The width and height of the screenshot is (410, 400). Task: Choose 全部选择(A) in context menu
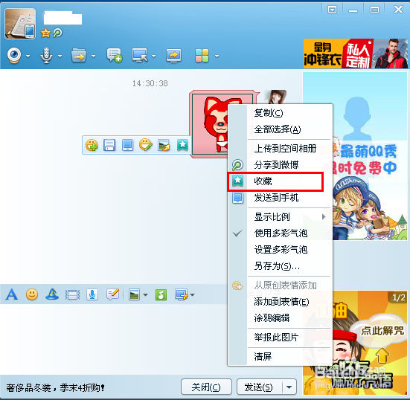pyautogui.click(x=281, y=129)
